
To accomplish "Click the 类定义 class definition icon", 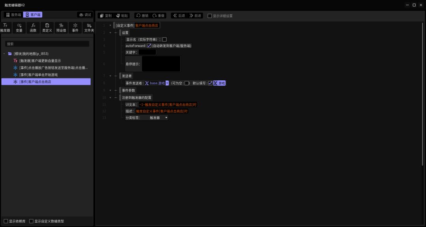I will (x=47, y=28).
